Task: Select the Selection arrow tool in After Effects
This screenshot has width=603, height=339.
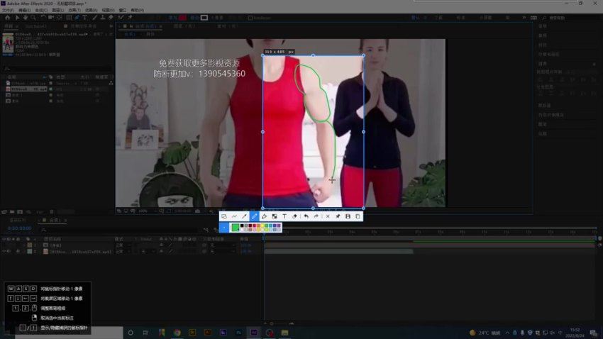Action: click(x=17, y=18)
